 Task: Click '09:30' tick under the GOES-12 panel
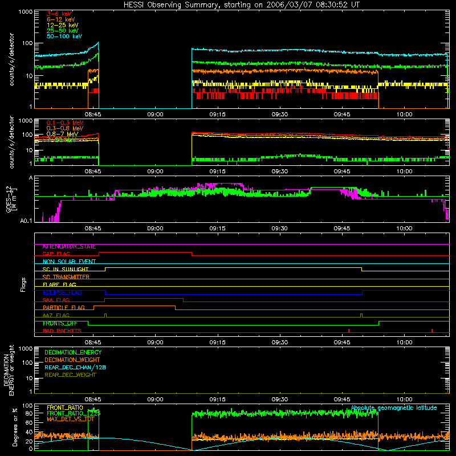click(x=279, y=229)
